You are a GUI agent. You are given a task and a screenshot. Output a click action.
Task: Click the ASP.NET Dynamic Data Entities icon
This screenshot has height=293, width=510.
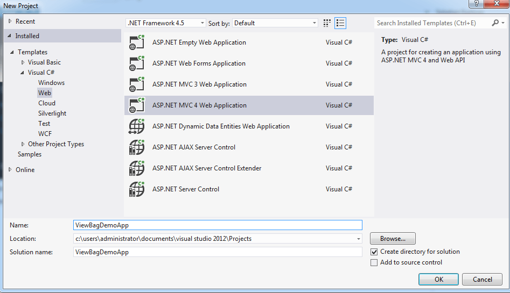click(x=137, y=126)
